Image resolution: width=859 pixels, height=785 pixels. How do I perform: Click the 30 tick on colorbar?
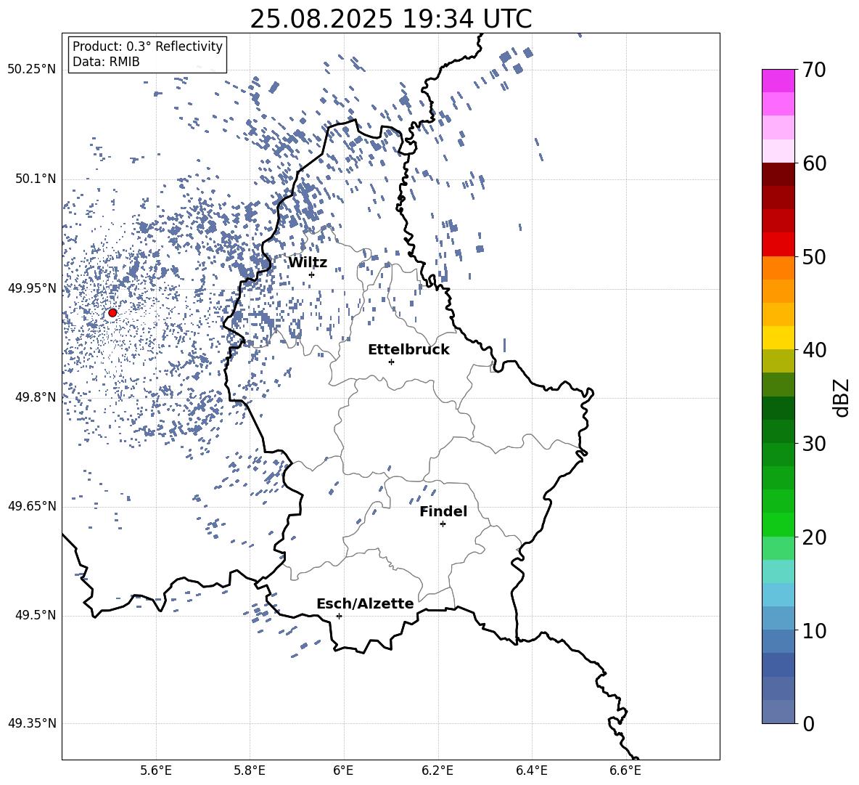(x=814, y=444)
